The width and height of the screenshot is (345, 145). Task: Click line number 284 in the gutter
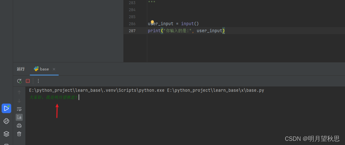[x=132, y=10]
